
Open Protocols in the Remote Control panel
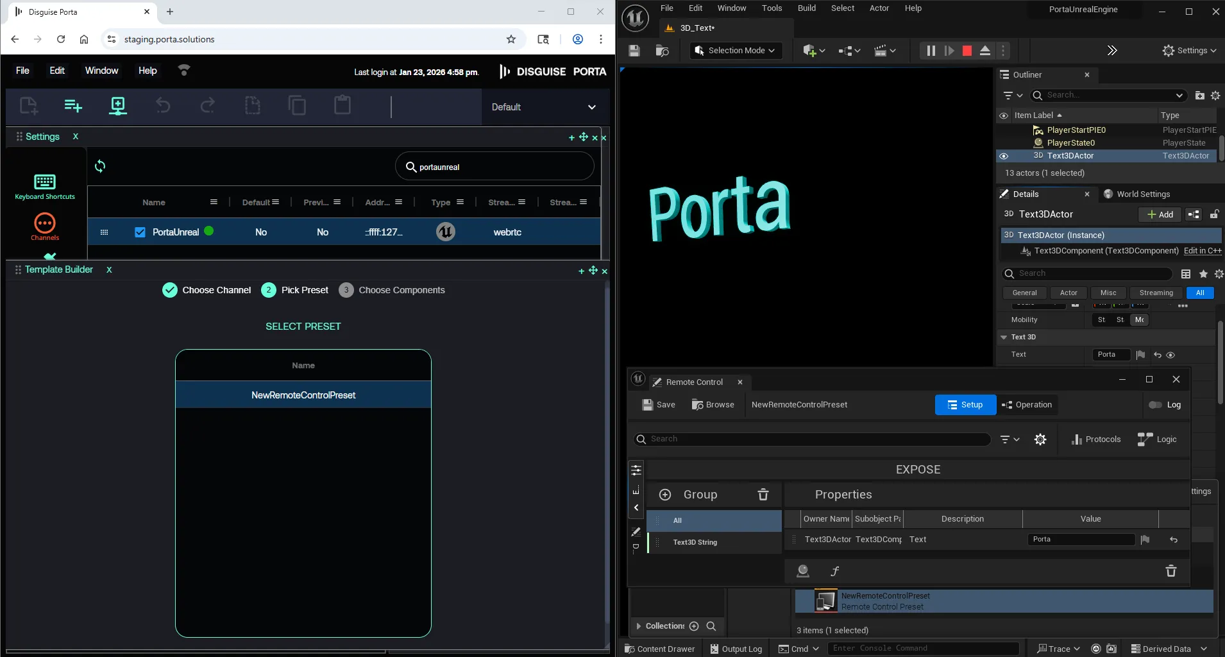[1095, 439]
